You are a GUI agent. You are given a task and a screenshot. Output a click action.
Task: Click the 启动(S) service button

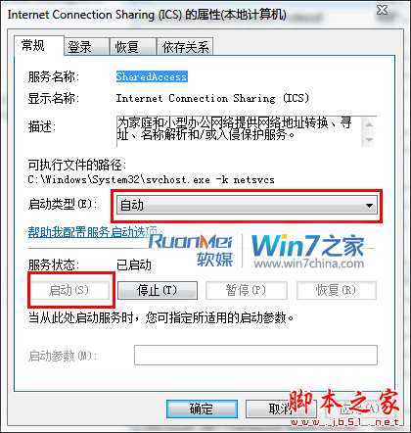tap(69, 290)
